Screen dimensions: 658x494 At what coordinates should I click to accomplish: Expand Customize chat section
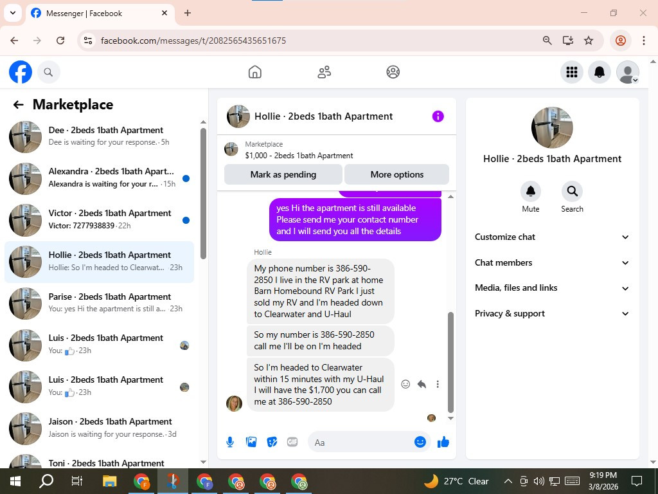pyautogui.click(x=552, y=237)
